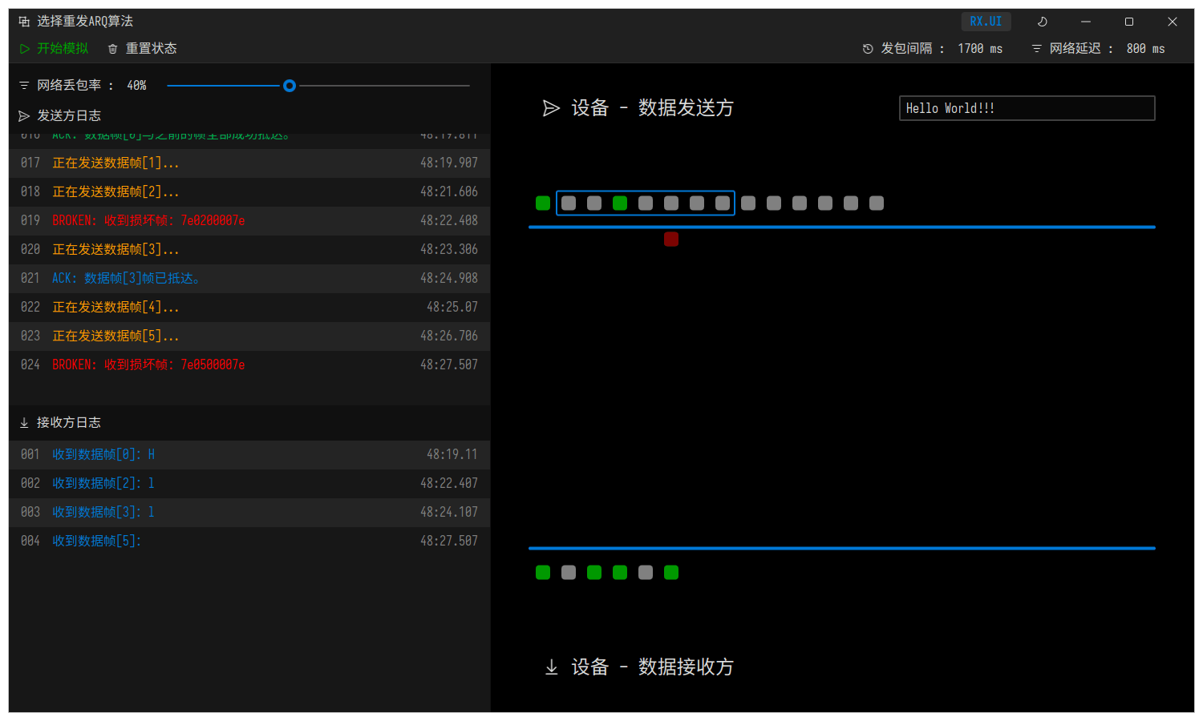This screenshot has width=1203, height=721.
Task: Click the last gray sender frame square
Action: click(x=877, y=203)
